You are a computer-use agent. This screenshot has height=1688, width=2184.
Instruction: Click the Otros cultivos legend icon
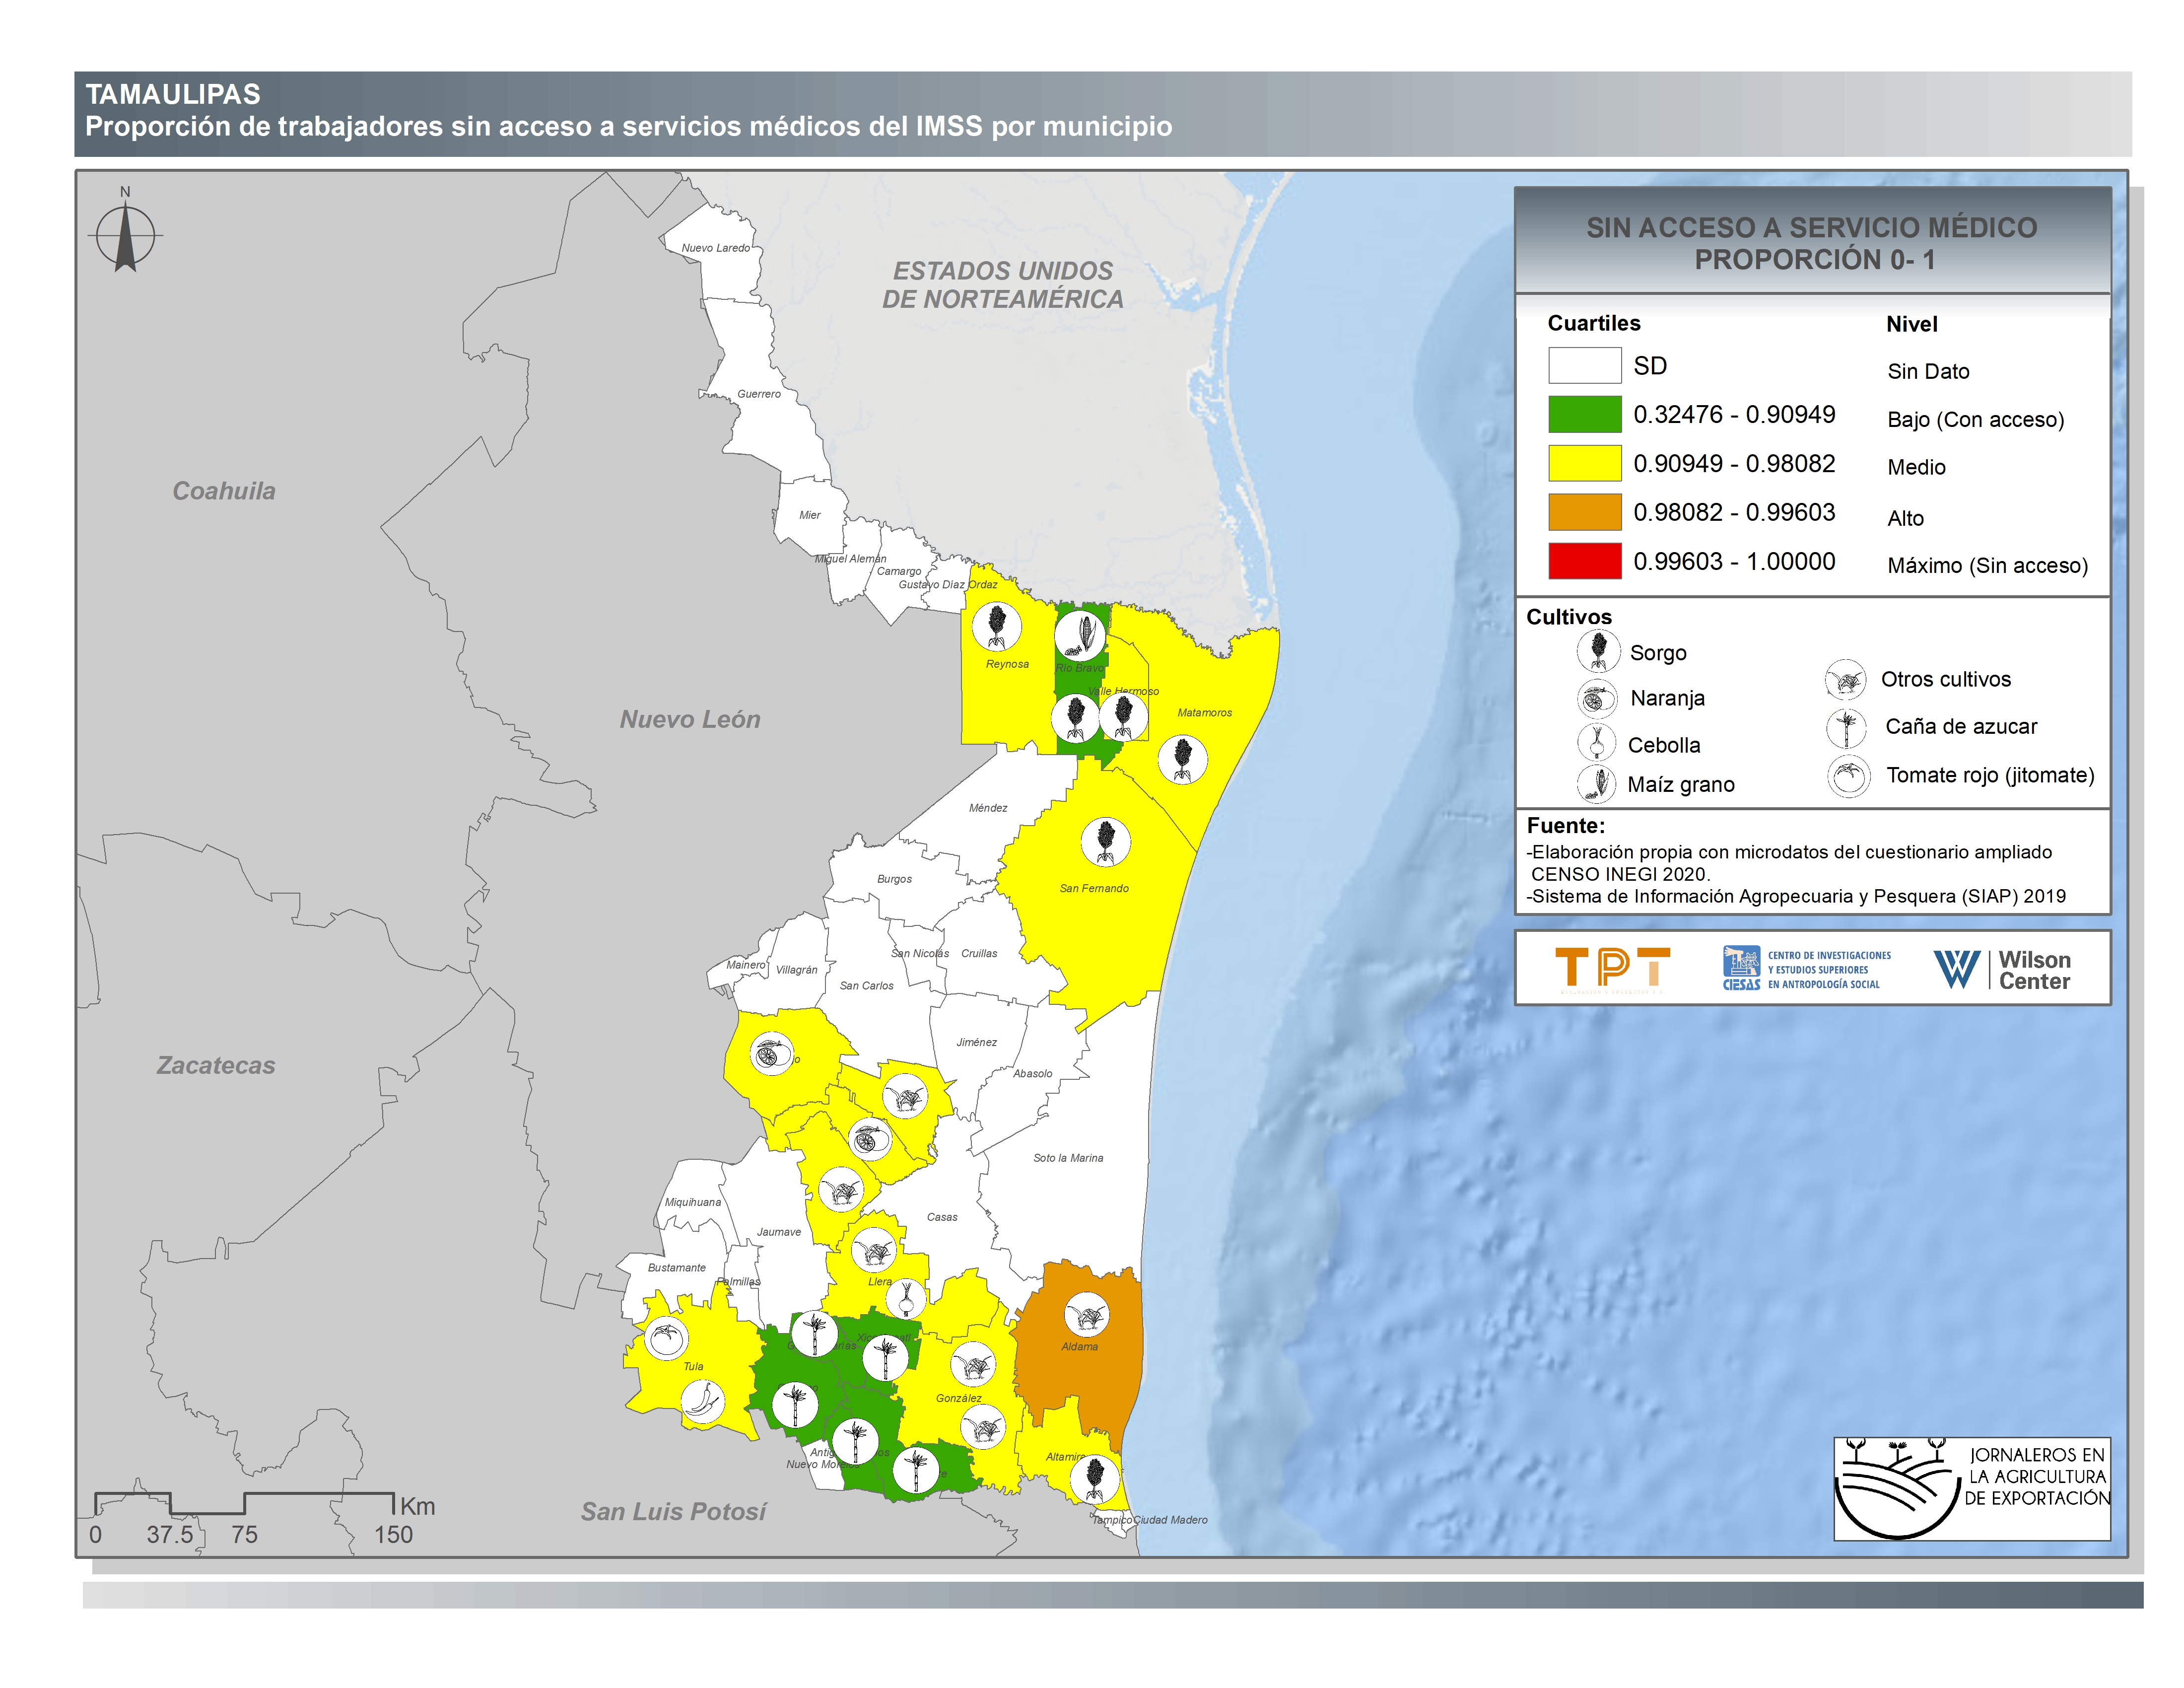click(x=1845, y=679)
